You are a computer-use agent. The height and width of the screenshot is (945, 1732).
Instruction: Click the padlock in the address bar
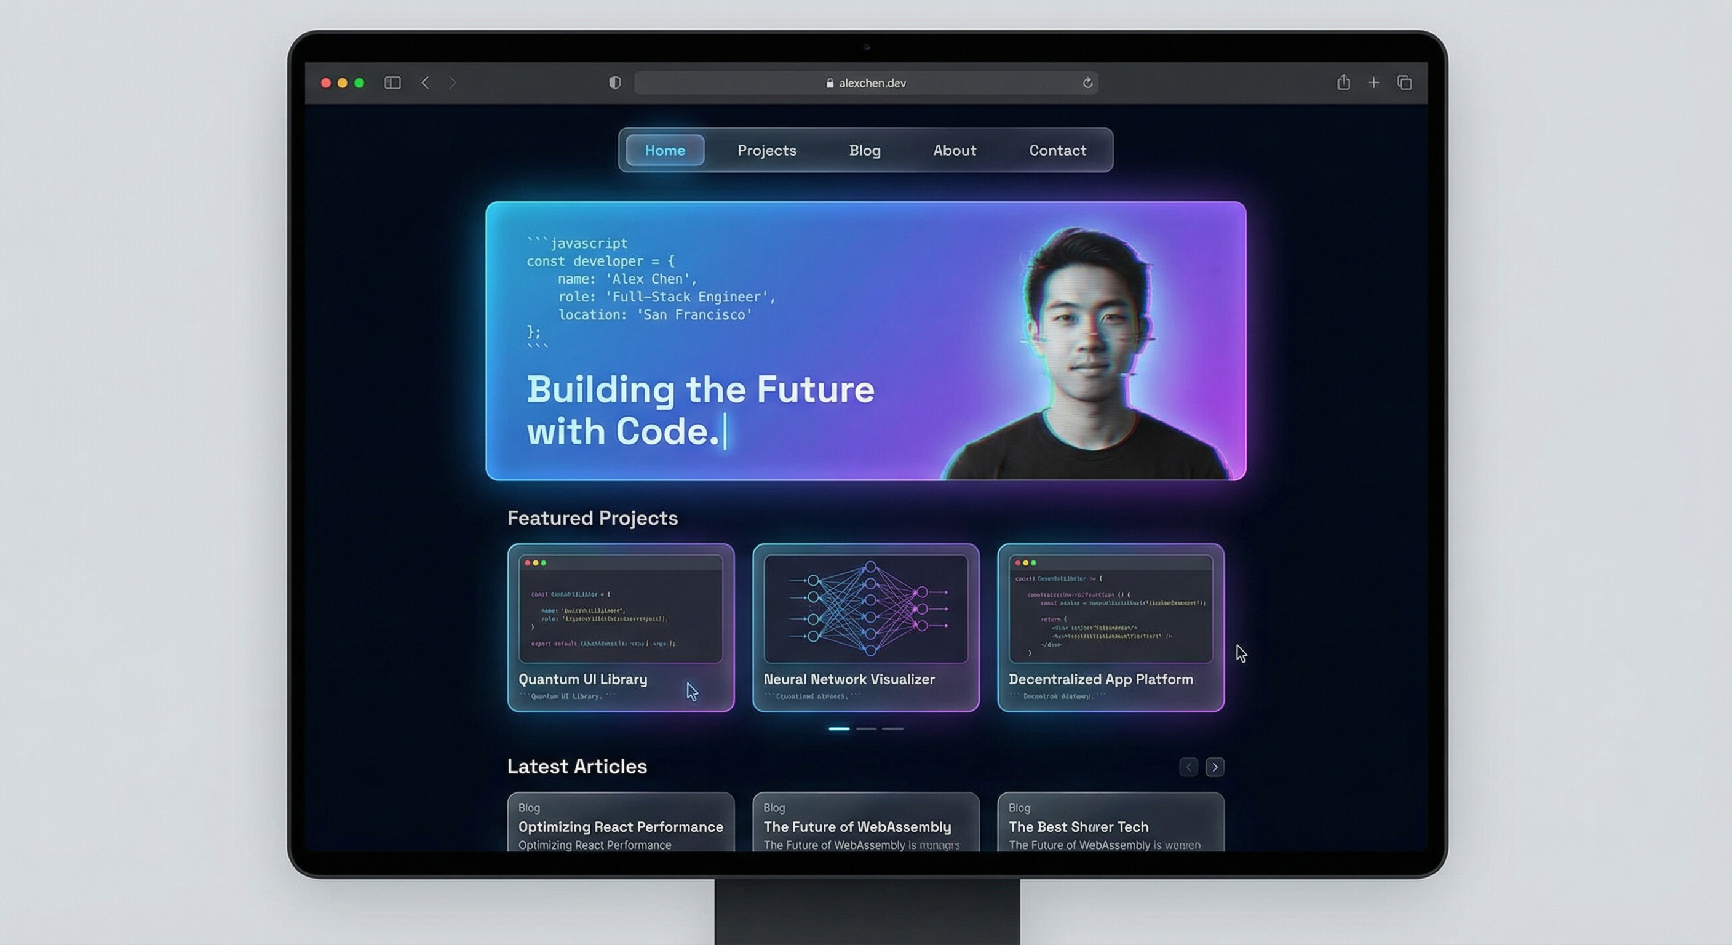(x=830, y=82)
